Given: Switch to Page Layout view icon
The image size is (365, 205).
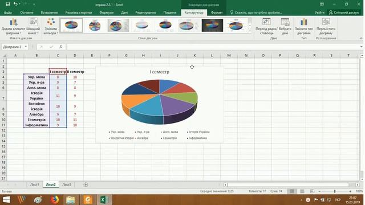Looking at the screenshot, I should (x=302, y=191).
